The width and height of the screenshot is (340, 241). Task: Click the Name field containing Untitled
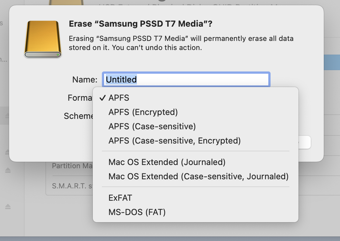pos(186,80)
